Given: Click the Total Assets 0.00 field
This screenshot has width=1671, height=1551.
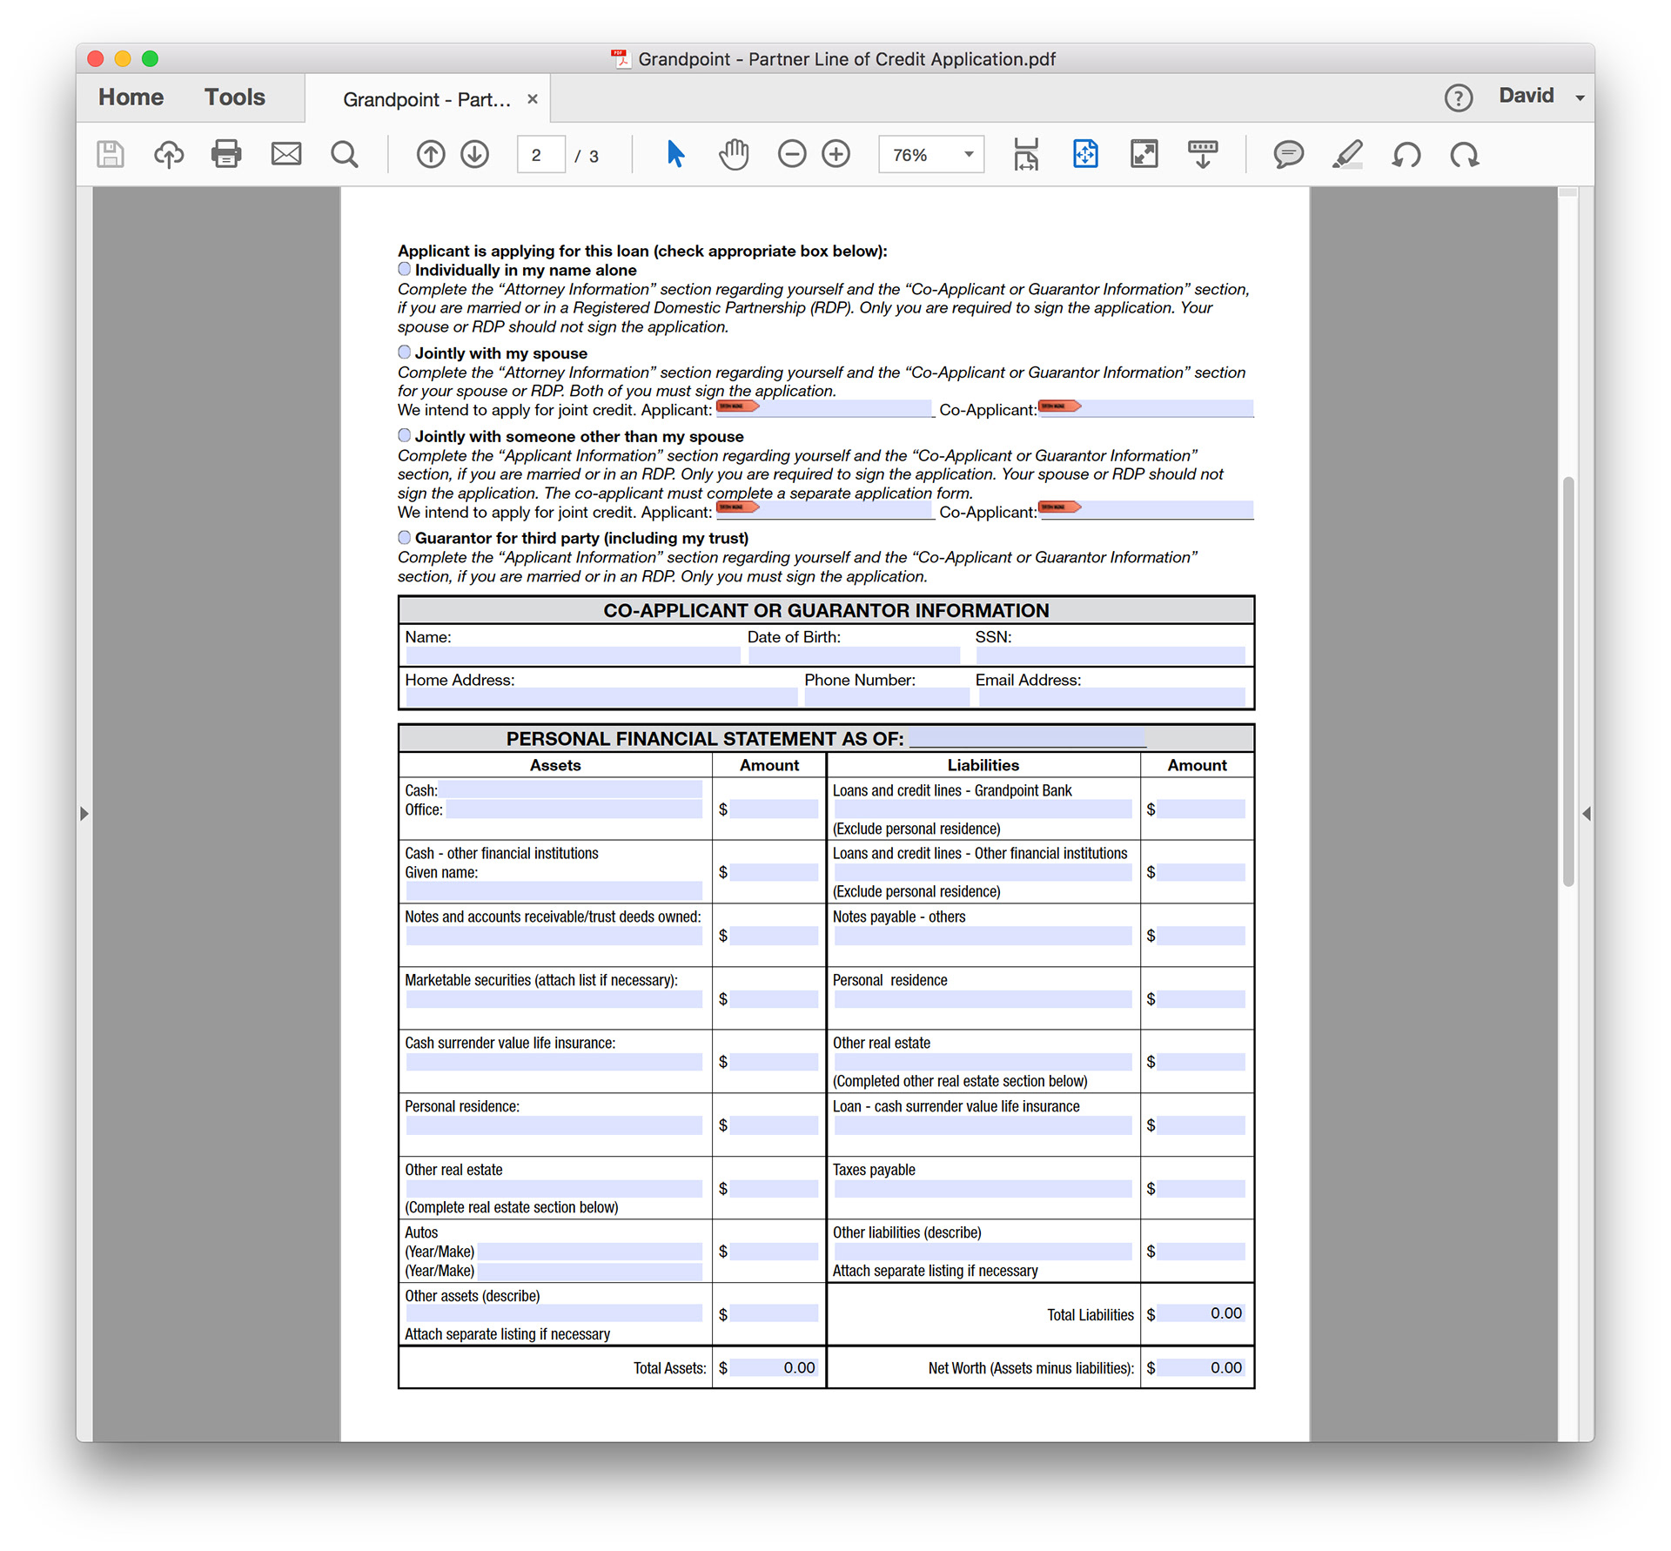Looking at the screenshot, I should (774, 1367).
